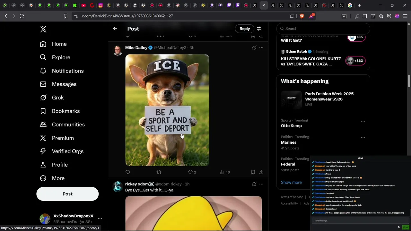The width and height of the screenshot is (411, 231).
Task: Open Mike Dailey's avatar
Action: click(118, 50)
